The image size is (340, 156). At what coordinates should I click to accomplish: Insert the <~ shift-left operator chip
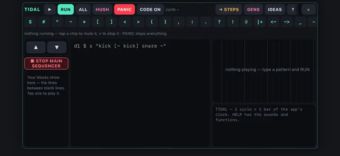(273, 22)
